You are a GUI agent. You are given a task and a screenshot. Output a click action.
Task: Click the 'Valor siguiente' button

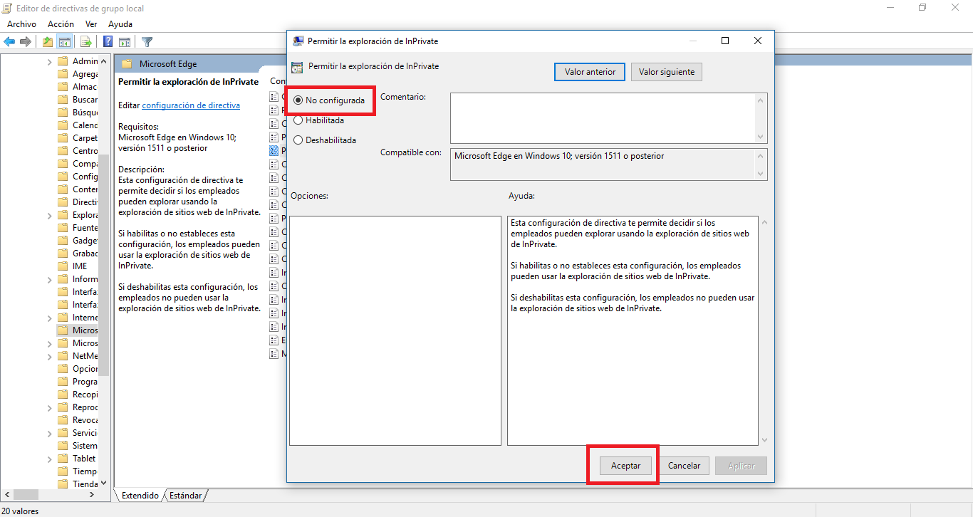coord(667,72)
